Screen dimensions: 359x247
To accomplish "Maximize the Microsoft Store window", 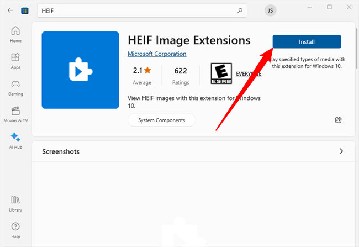I will click(329, 7).
